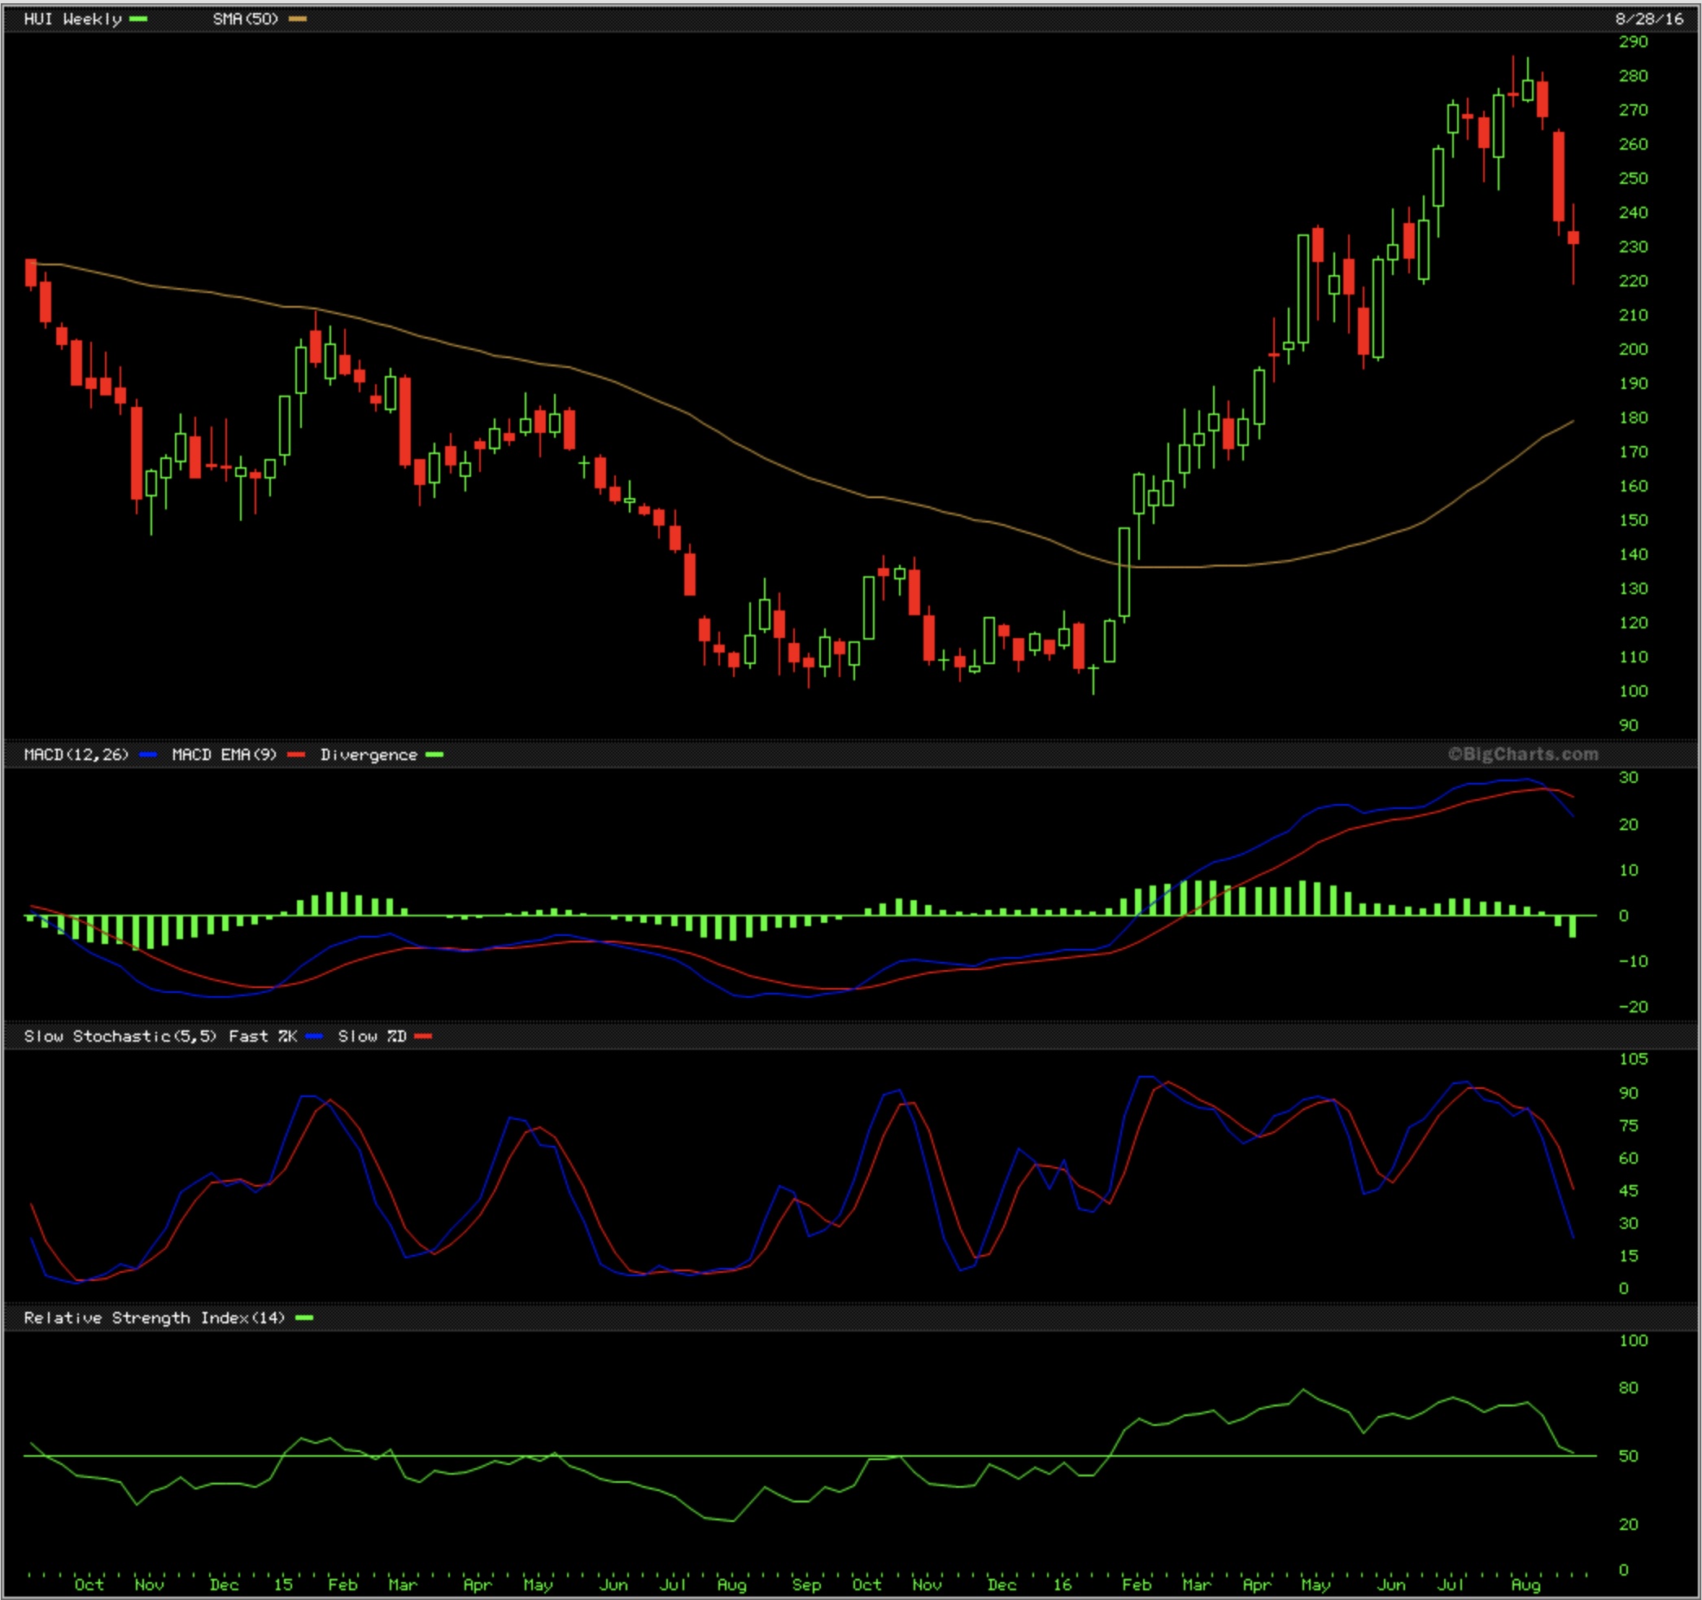Click the 15 year marker on time axis
The image size is (1702, 1600).
[x=283, y=1584]
